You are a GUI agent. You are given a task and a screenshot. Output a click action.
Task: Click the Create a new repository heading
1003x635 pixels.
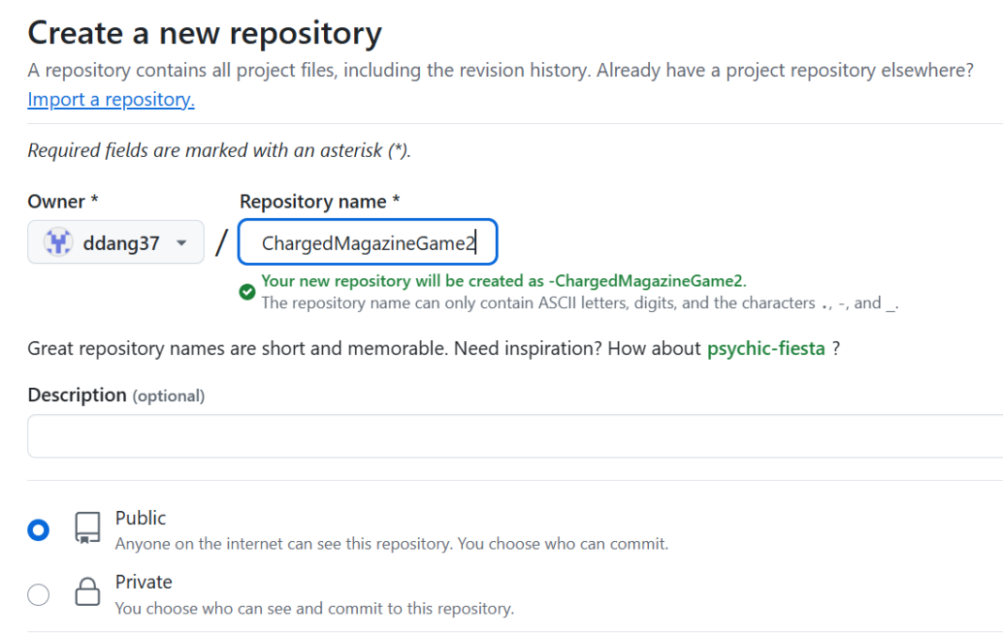pyautogui.click(x=205, y=34)
